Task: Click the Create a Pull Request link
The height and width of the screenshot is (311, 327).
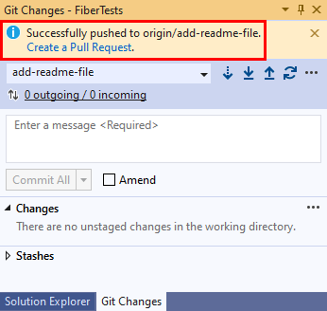Action: pyautogui.click(x=79, y=47)
